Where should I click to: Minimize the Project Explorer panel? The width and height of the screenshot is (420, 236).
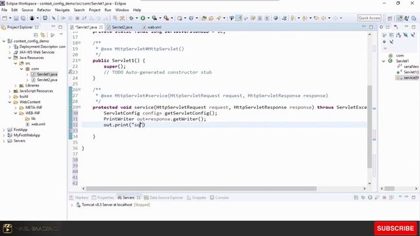[53, 26]
